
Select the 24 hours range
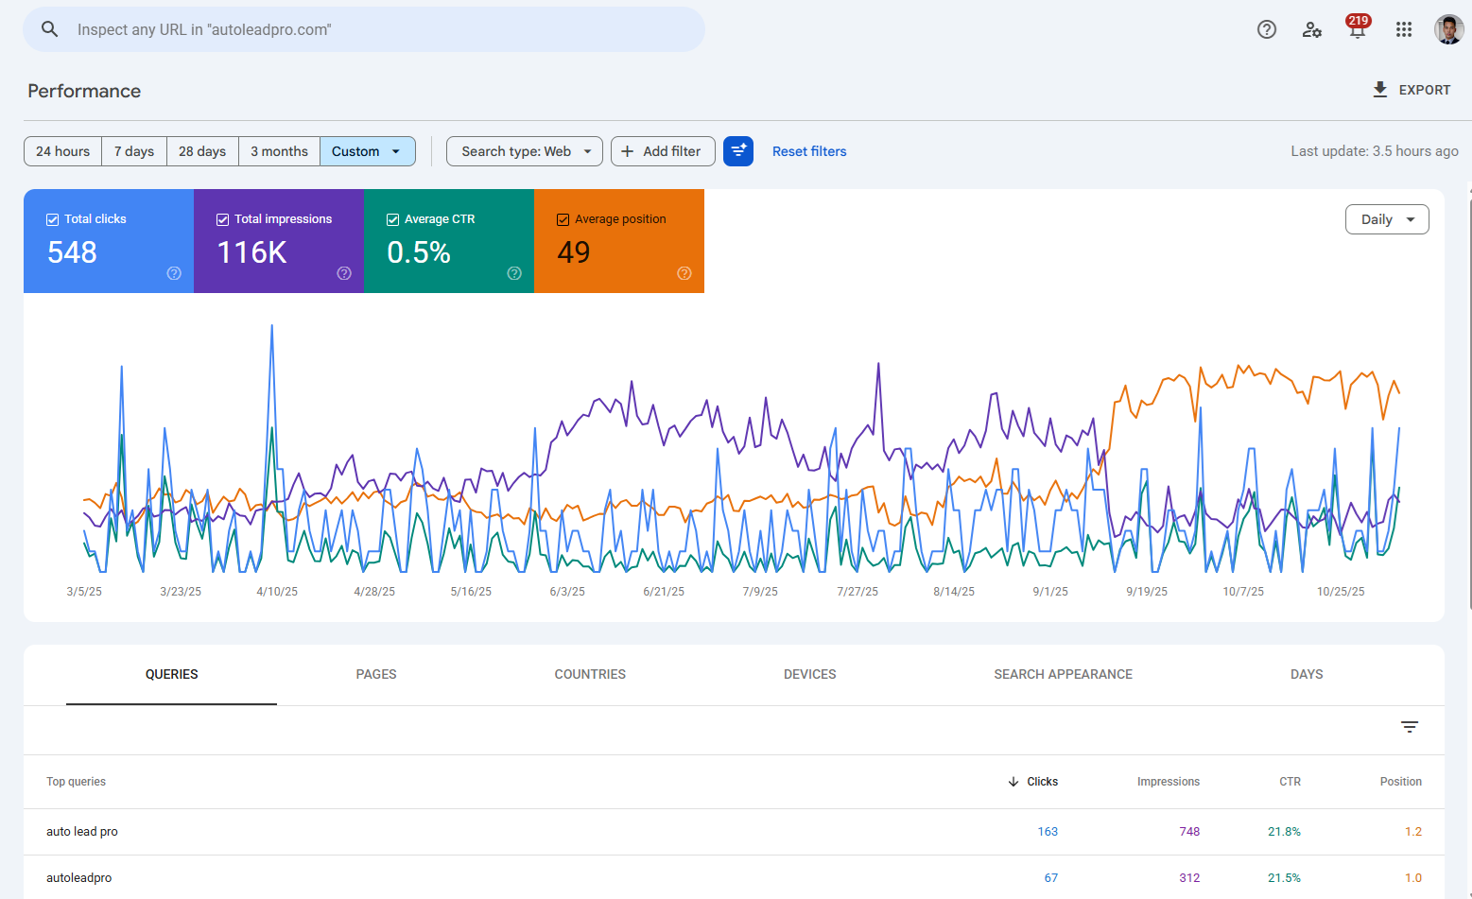click(x=63, y=151)
